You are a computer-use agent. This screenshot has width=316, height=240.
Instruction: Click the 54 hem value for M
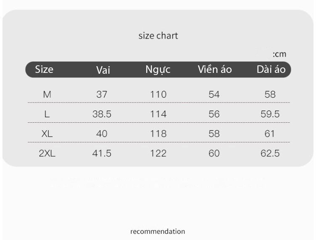[x=214, y=94]
